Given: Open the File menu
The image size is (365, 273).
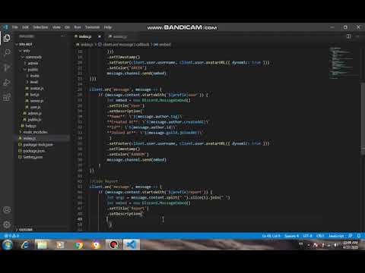Looking at the screenshot, I should pyautogui.click(x=15, y=27).
